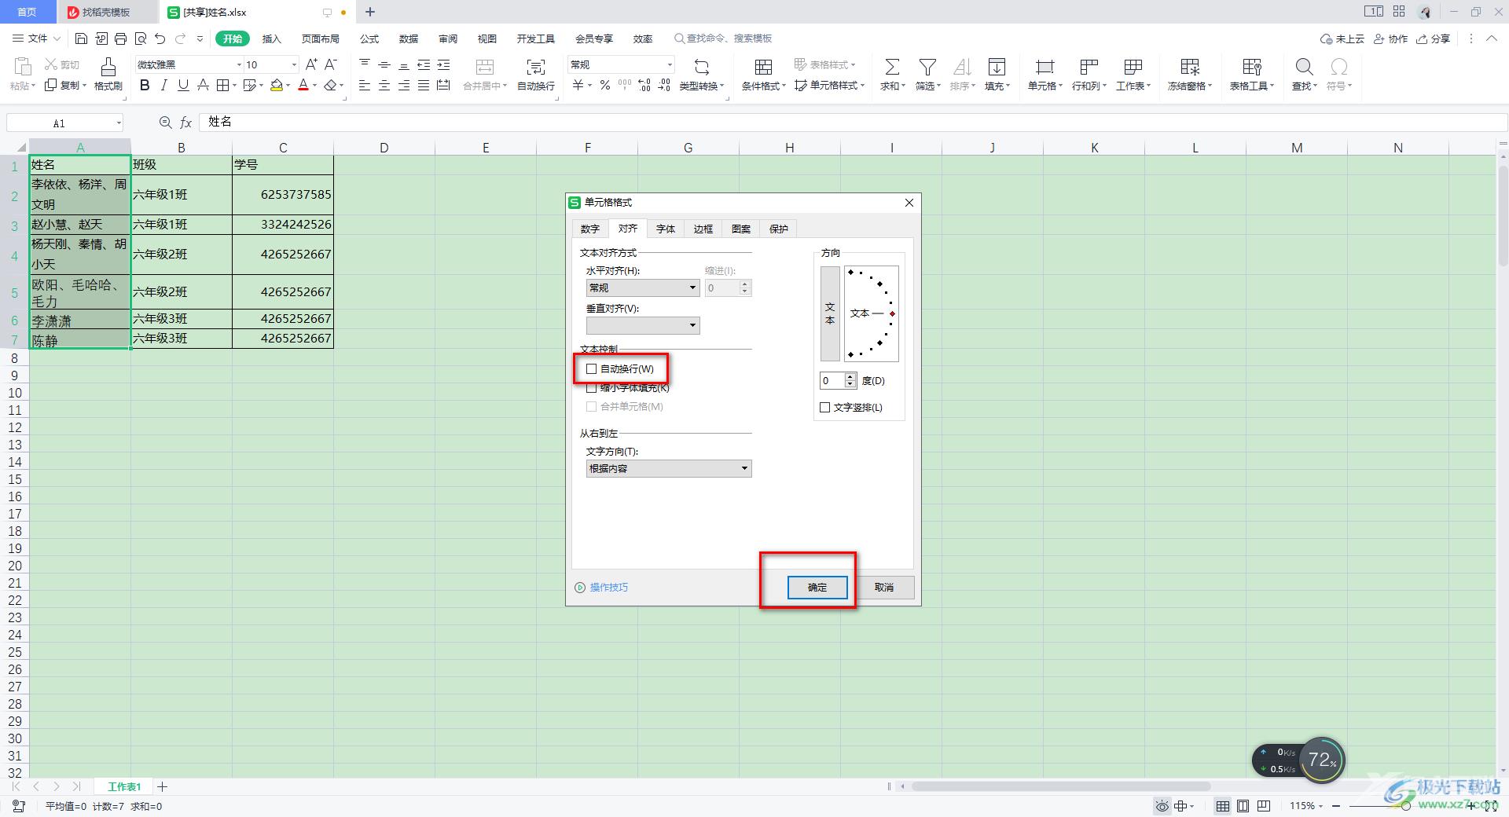The height and width of the screenshot is (817, 1509).
Task: Open the number format dropdown
Action: pos(670,64)
